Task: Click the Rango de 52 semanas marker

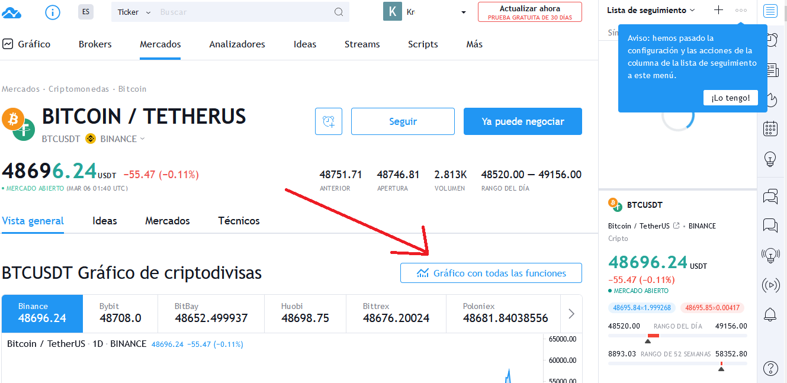Action: click(x=721, y=369)
